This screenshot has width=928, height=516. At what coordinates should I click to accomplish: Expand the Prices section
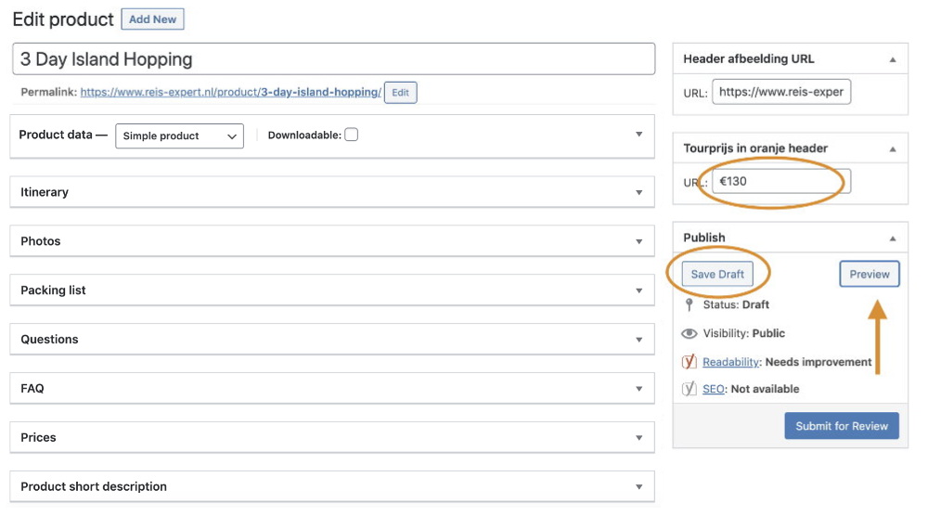[332, 437]
